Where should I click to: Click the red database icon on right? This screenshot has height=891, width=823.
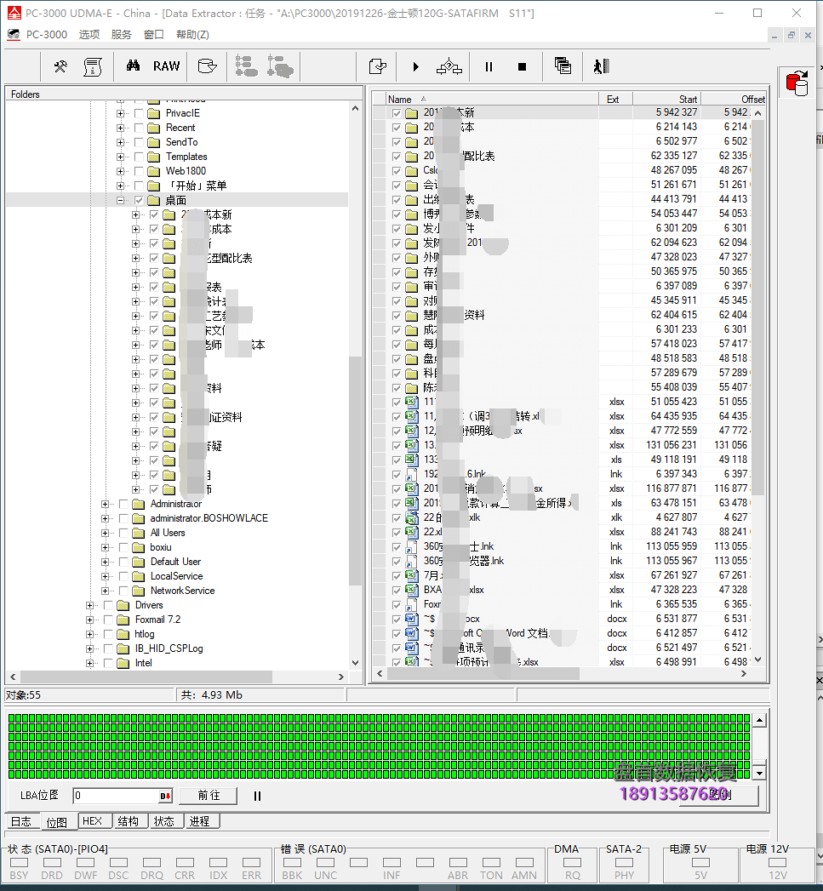[x=797, y=83]
